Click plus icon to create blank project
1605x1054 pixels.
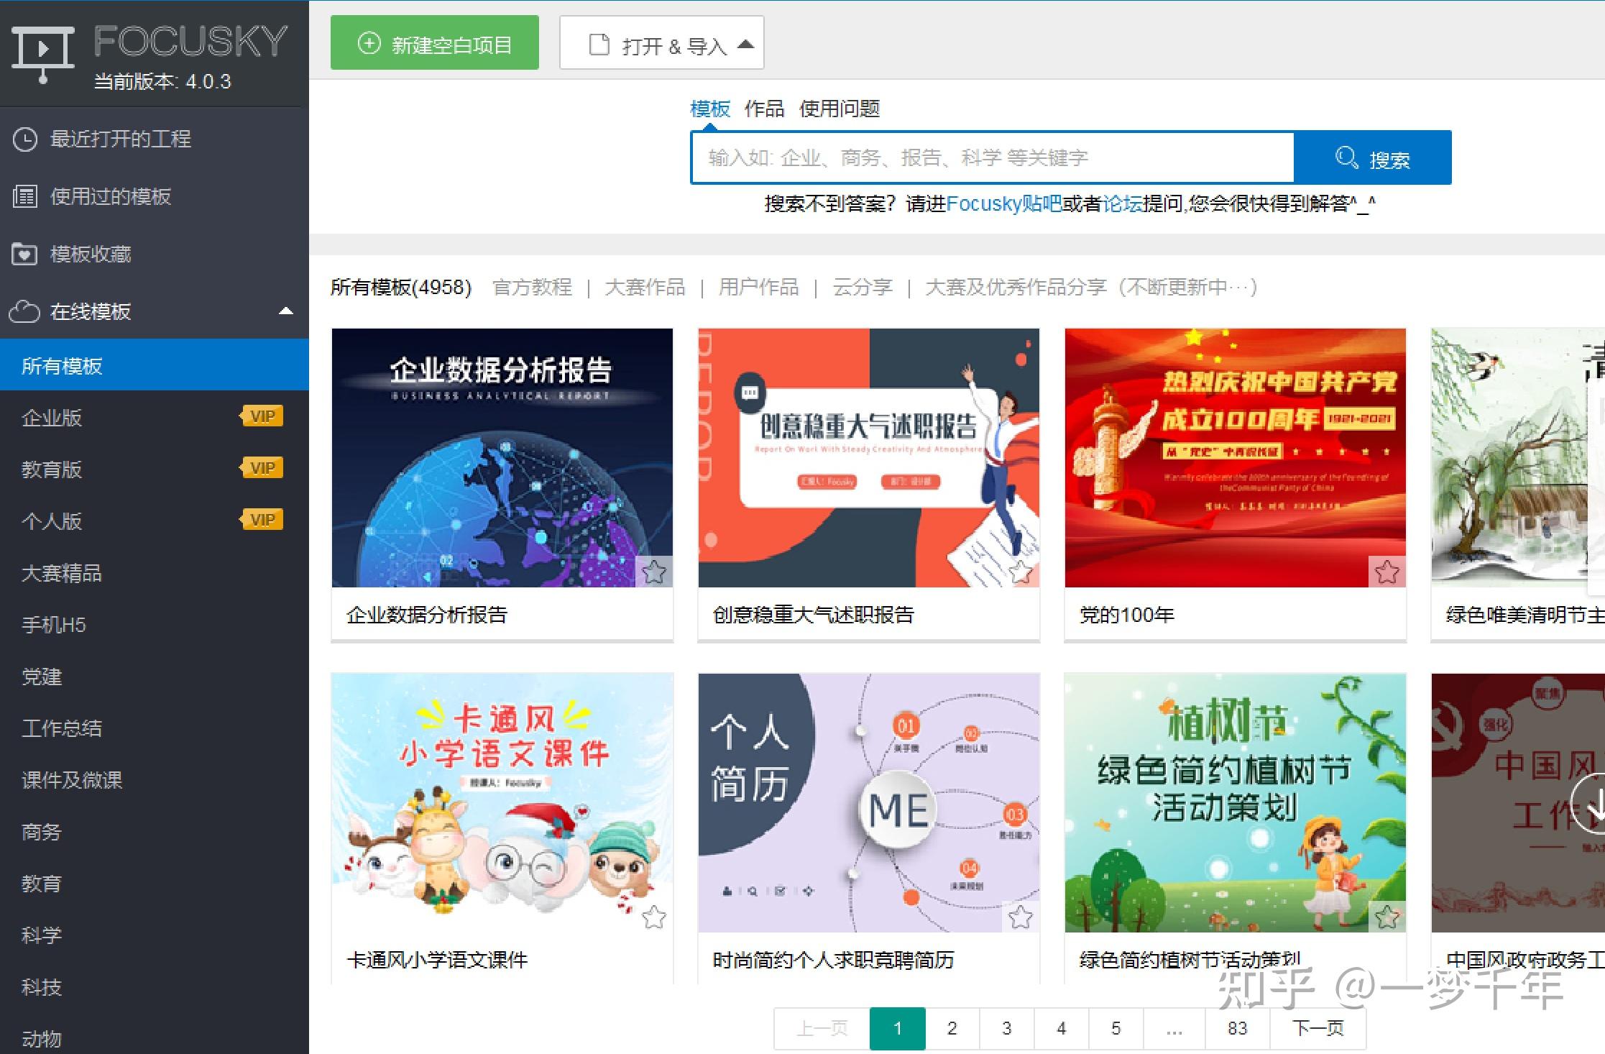[369, 43]
